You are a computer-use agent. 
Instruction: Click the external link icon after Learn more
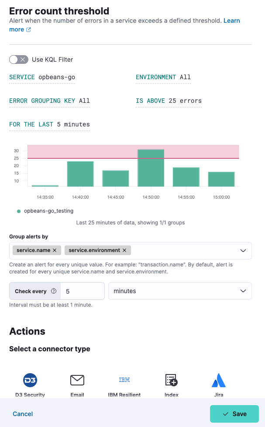point(29,29)
